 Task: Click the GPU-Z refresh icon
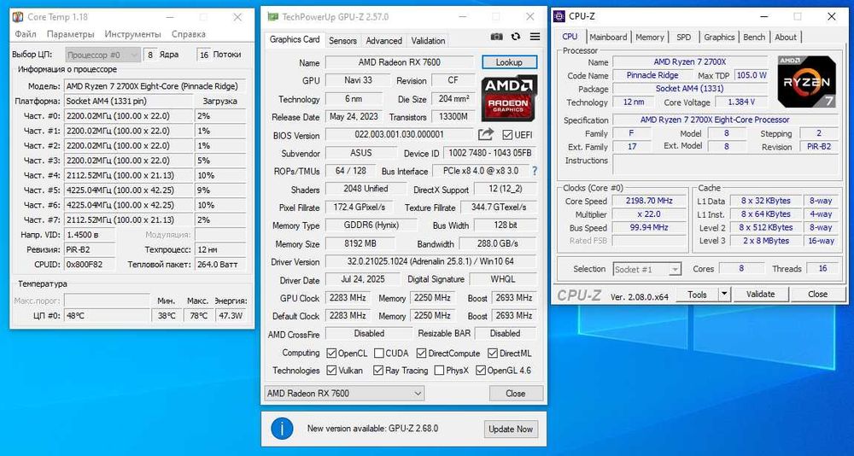pyautogui.click(x=516, y=37)
